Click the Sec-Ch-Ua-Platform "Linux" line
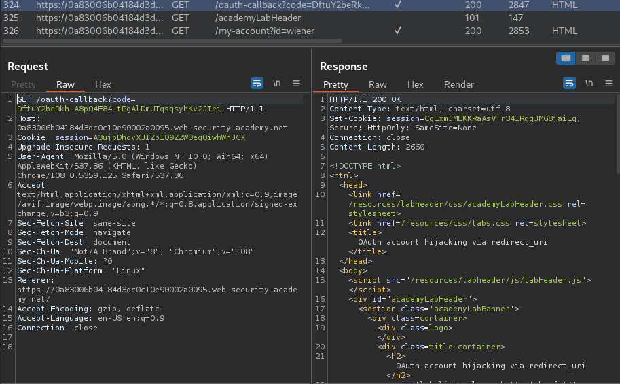 pos(81,270)
